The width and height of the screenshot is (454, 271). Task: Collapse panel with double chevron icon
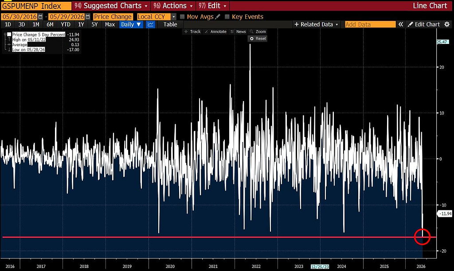tap(400, 24)
